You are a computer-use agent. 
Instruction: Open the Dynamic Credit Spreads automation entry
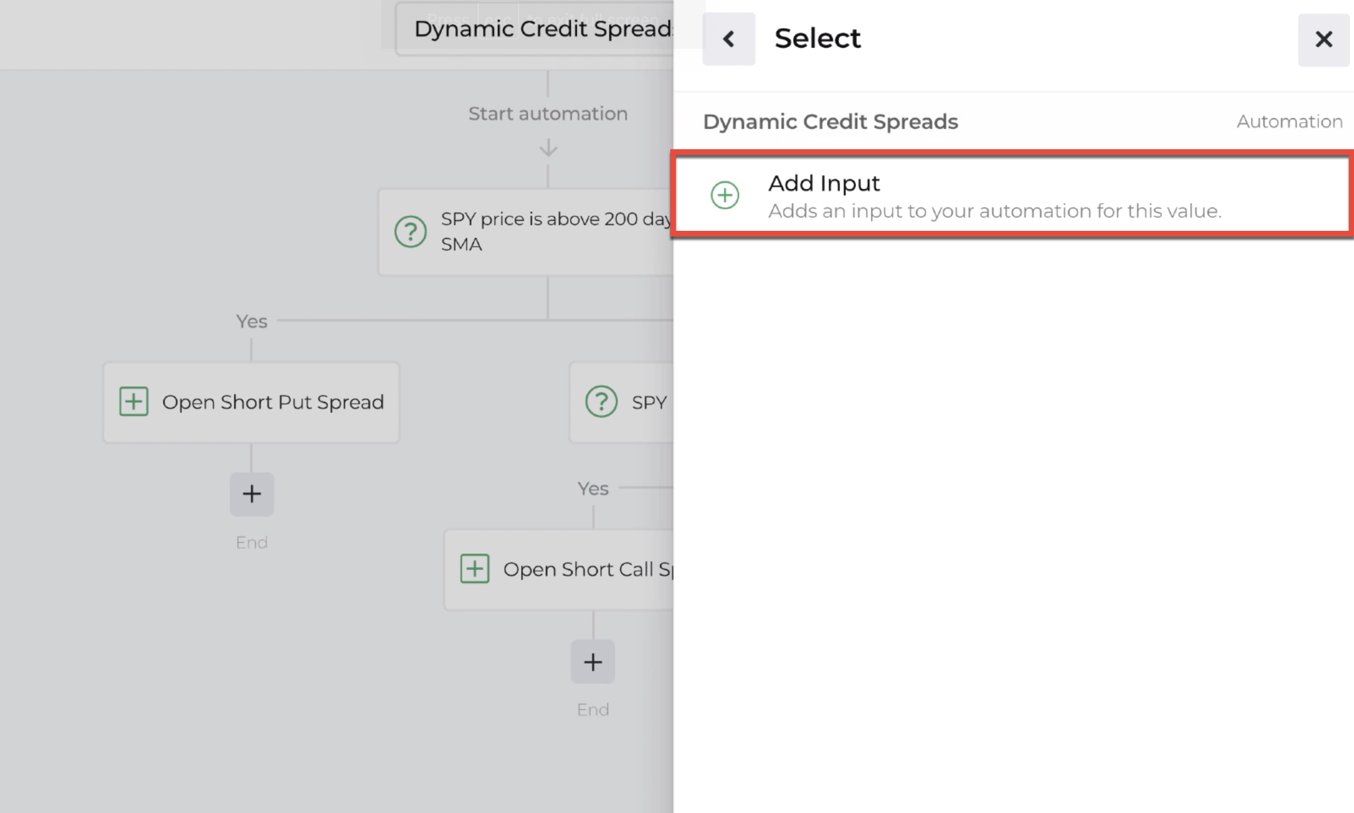(830, 122)
